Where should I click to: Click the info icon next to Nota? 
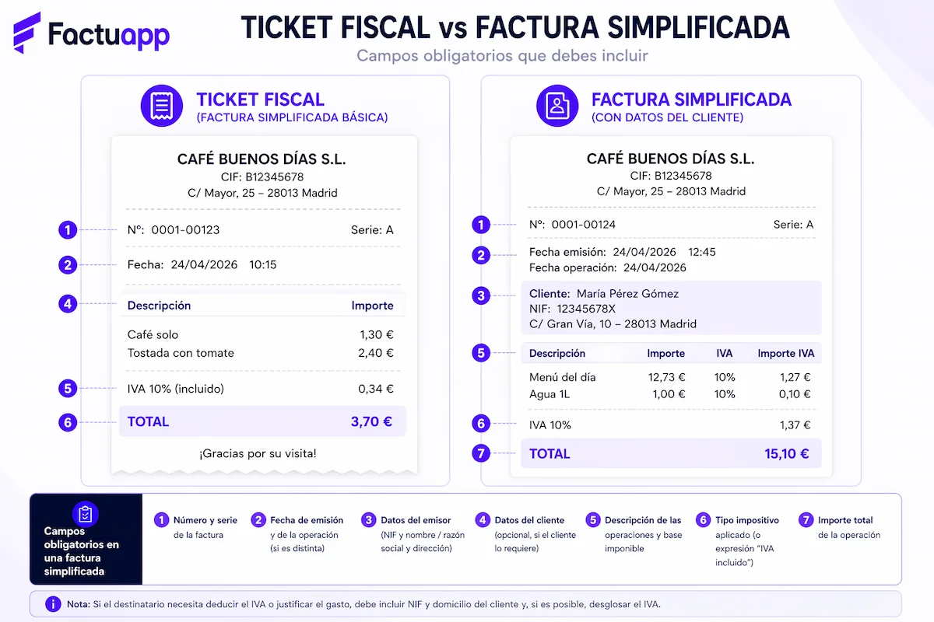coord(53,604)
